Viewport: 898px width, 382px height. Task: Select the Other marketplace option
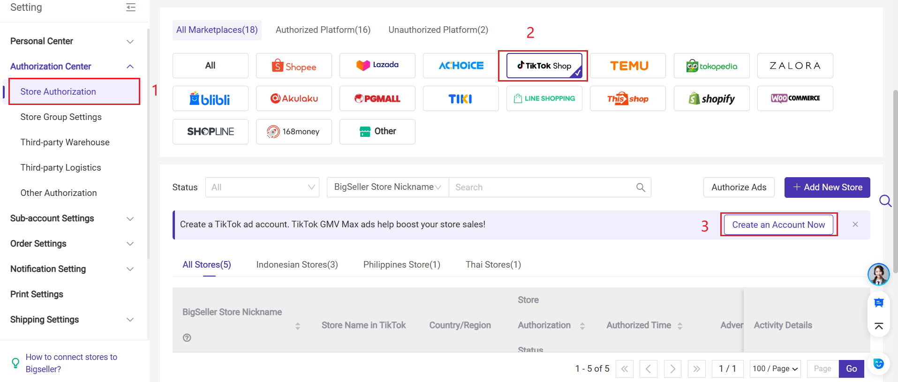tap(377, 132)
